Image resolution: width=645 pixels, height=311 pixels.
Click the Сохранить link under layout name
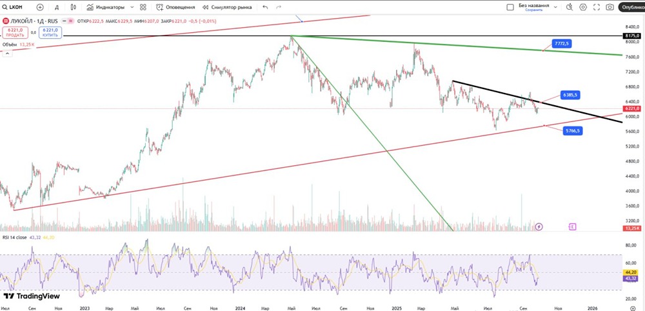(533, 10)
